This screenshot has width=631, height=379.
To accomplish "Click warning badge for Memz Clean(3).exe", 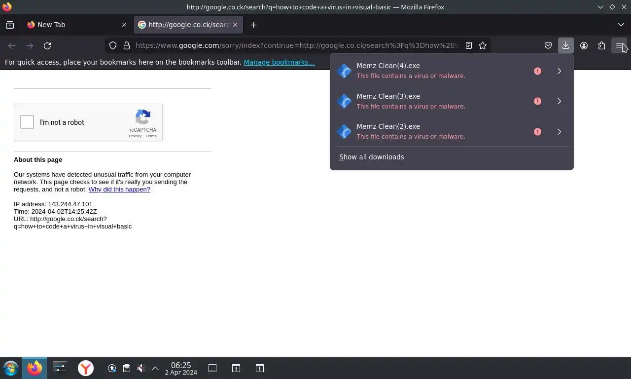I will point(537,101).
